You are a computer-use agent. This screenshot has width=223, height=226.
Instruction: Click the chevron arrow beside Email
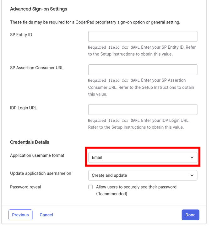click(x=192, y=158)
